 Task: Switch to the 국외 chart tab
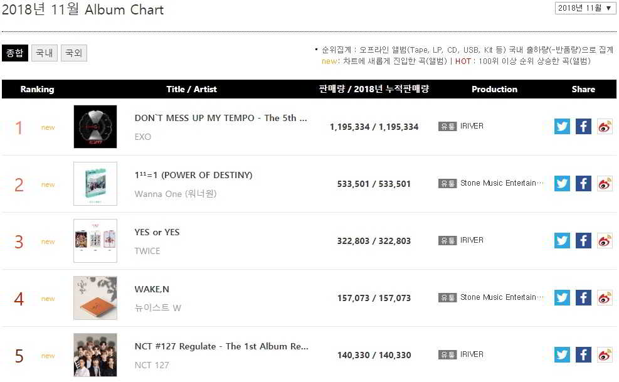coord(73,53)
